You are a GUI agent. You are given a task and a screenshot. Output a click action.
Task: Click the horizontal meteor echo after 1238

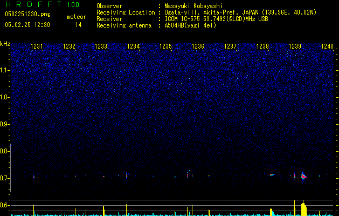pos(272,174)
